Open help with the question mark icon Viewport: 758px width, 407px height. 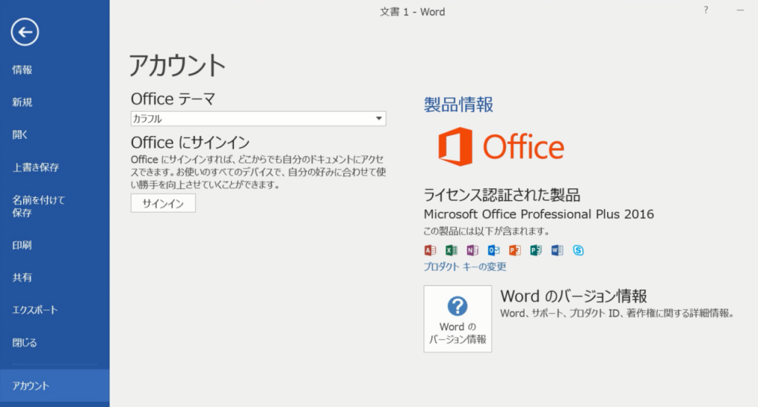point(705,10)
